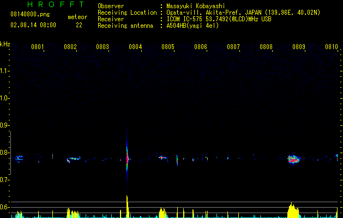
Task: Click the strong meteor echo spike near 0804
Action: [127, 159]
